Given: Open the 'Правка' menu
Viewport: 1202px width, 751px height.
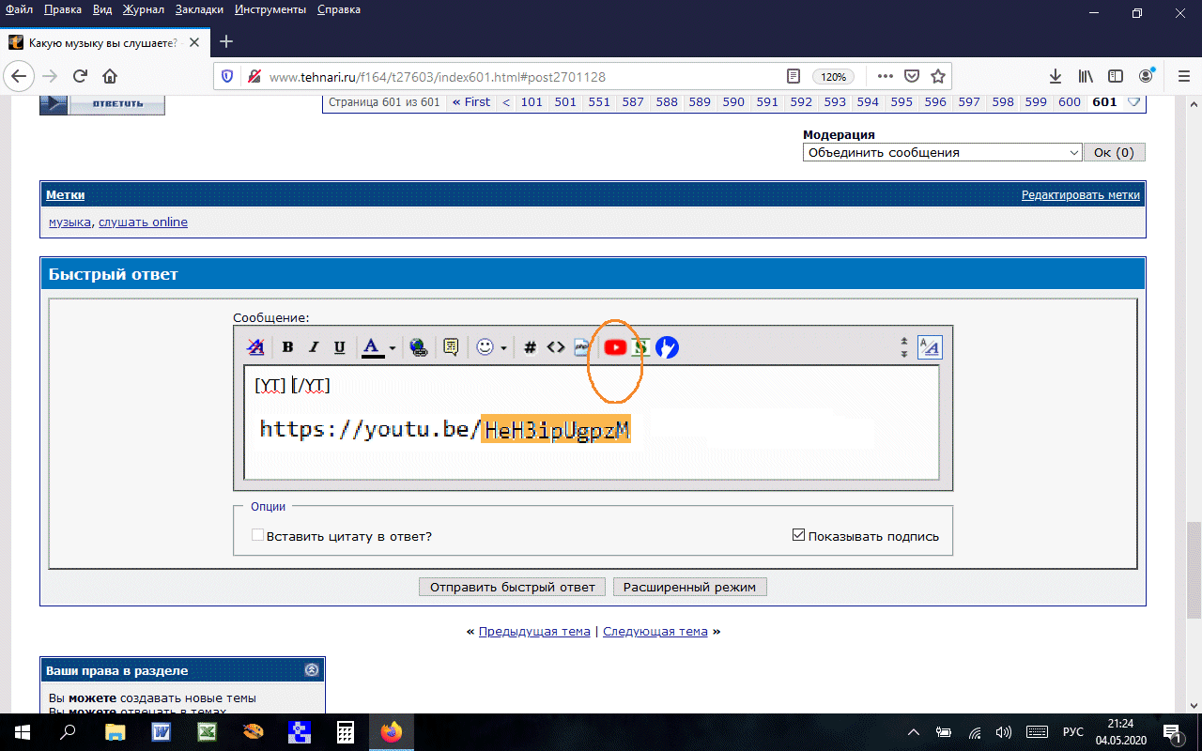Looking at the screenshot, I should click(65, 9).
